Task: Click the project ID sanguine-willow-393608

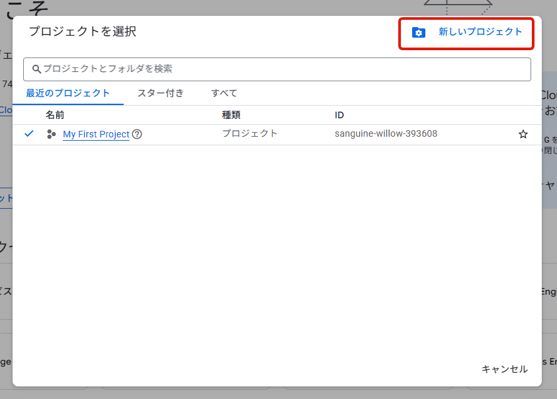Action: tap(386, 134)
